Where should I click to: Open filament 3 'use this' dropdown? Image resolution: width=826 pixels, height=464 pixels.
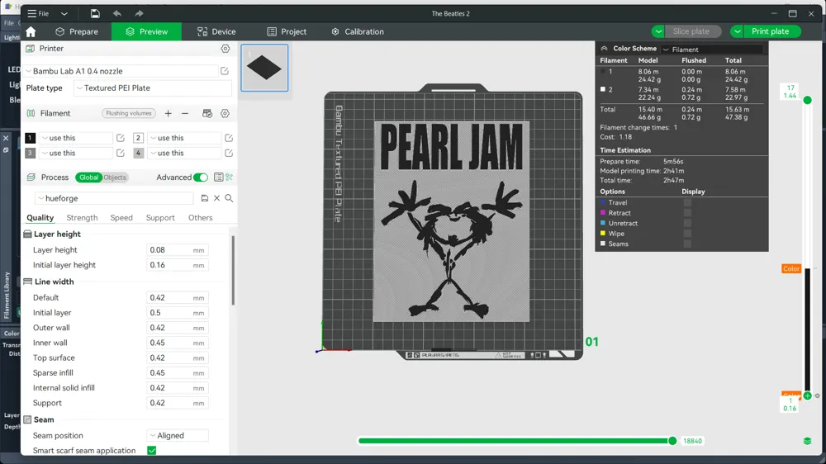point(76,154)
